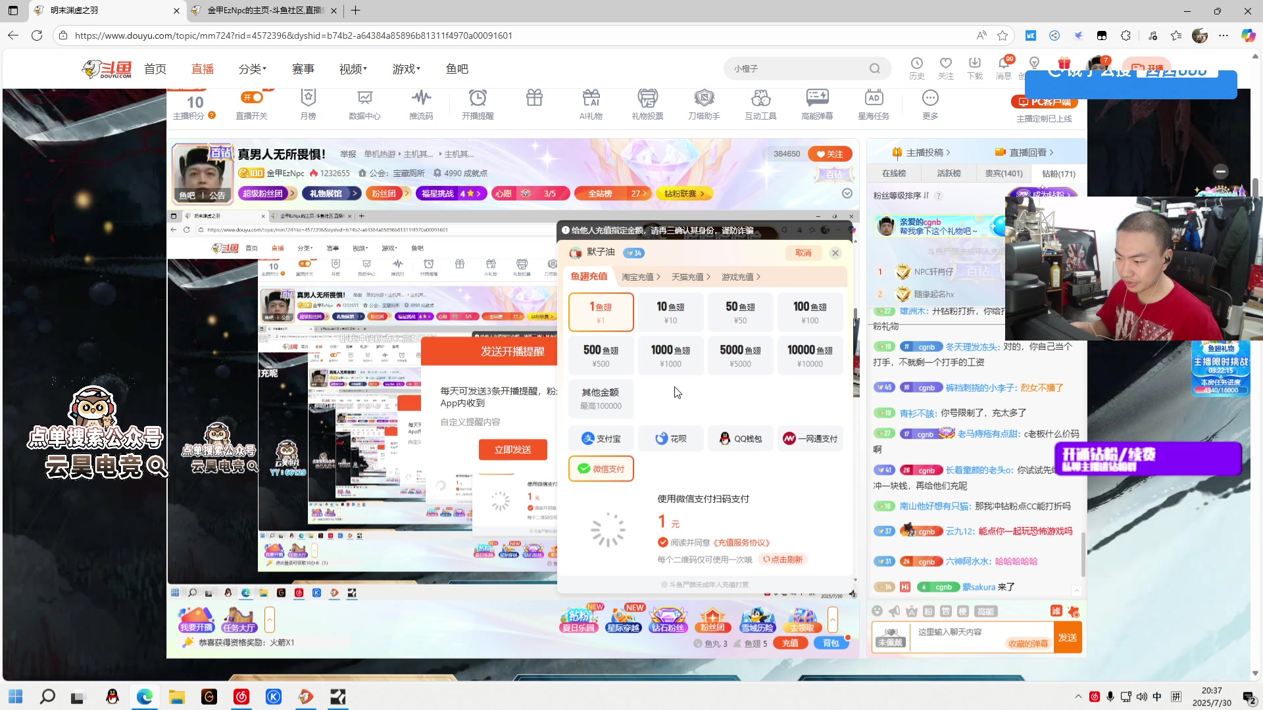This screenshot has height=710, width=1263.
Task: Switch to the 天猫充值 tab
Action: [x=691, y=277]
